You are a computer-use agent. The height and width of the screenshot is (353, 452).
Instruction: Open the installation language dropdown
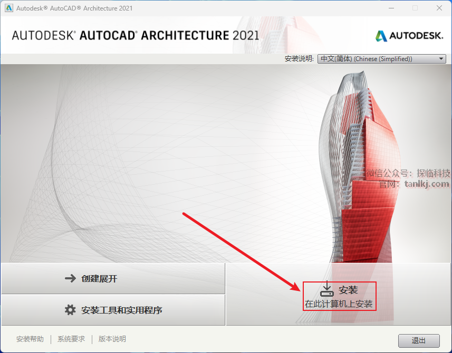tap(382, 58)
